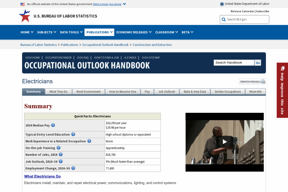Open the ECONOMIC RELEASES dropdown
Viewport: 288px width, 192px height.
134,32
